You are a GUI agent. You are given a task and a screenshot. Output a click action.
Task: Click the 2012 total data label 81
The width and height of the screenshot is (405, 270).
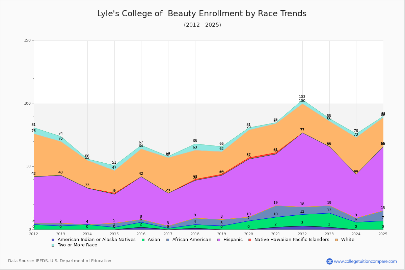pyautogui.click(x=33, y=125)
